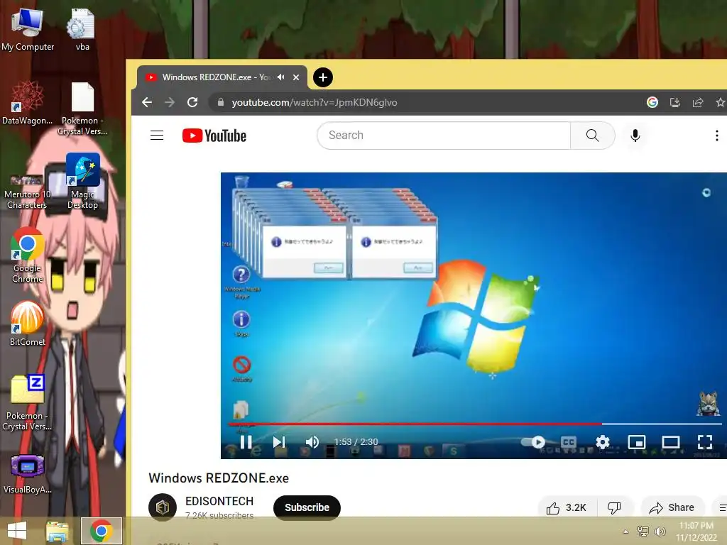
Task: Open the taskbar clock showing 11:07 PM
Action: coord(696,532)
